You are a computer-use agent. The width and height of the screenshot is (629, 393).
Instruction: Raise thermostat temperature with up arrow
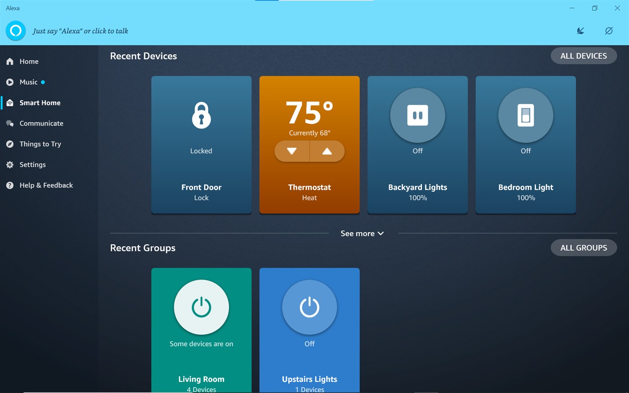pyautogui.click(x=327, y=151)
